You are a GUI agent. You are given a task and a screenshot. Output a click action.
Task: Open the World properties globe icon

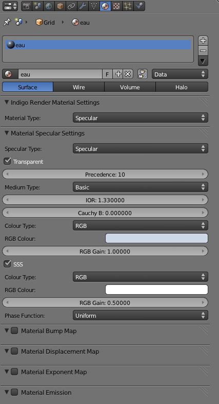tap(49, 6)
